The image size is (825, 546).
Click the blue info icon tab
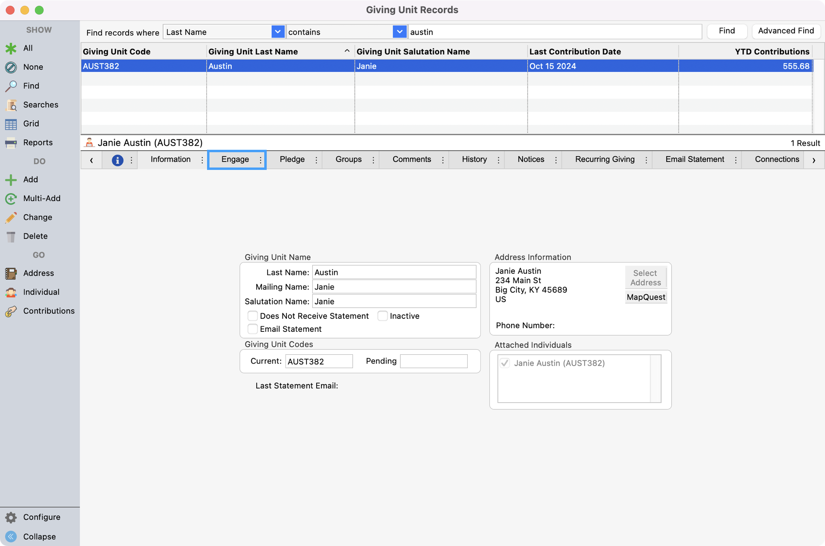tap(117, 160)
